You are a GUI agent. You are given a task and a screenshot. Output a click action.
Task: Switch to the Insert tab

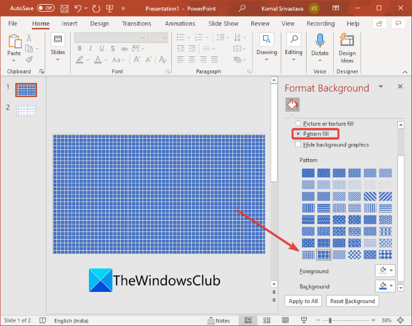click(x=69, y=23)
